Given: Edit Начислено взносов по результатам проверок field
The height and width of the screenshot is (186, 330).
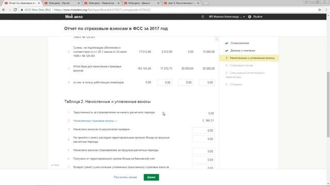Looking at the screenshot, I should (204, 131).
